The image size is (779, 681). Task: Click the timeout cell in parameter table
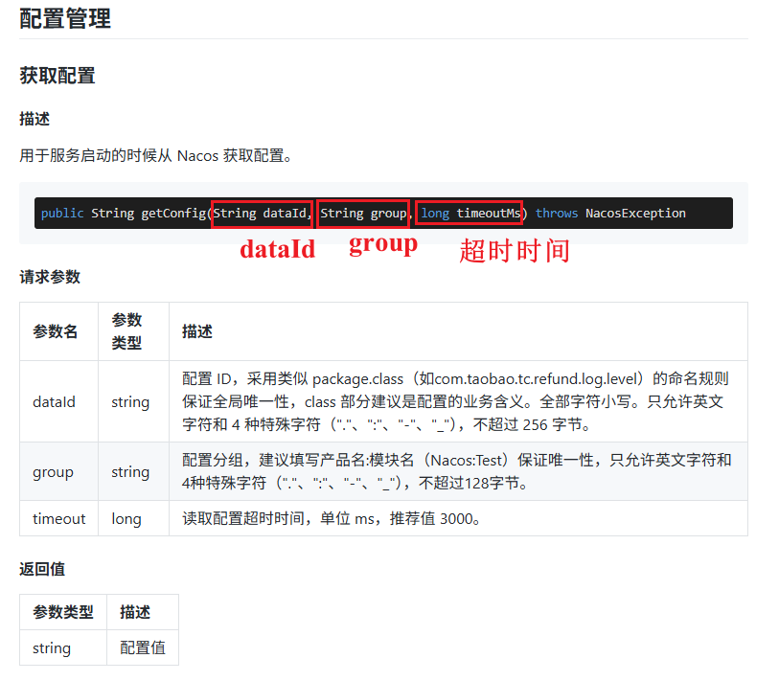(x=58, y=518)
